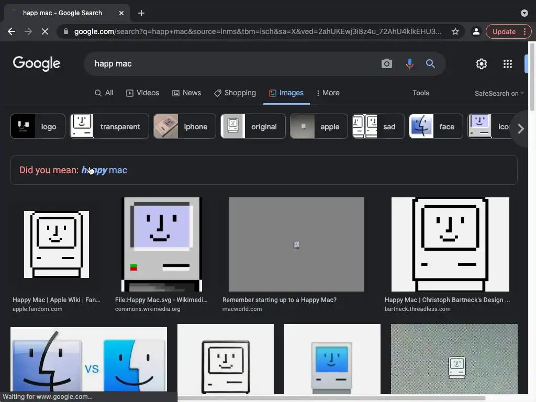Screen dimensions: 536x402
Task: Click the Update button in Chrome
Action: pos(504,32)
